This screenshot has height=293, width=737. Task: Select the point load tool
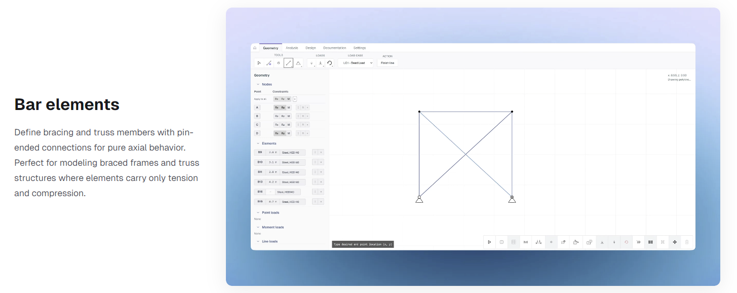[x=311, y=63]
